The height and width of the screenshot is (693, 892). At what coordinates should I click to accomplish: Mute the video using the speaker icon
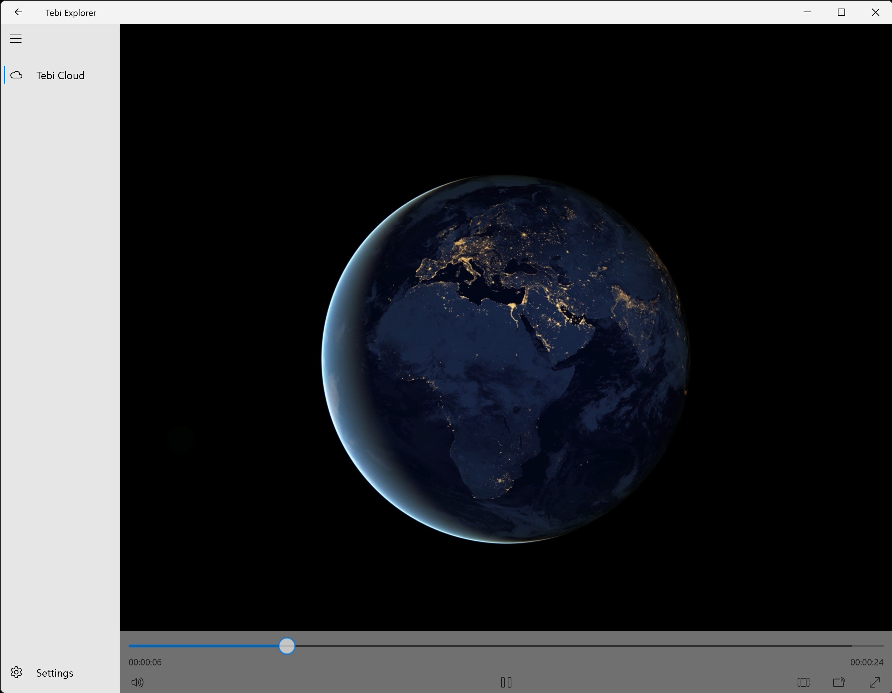tap(137, 682)
